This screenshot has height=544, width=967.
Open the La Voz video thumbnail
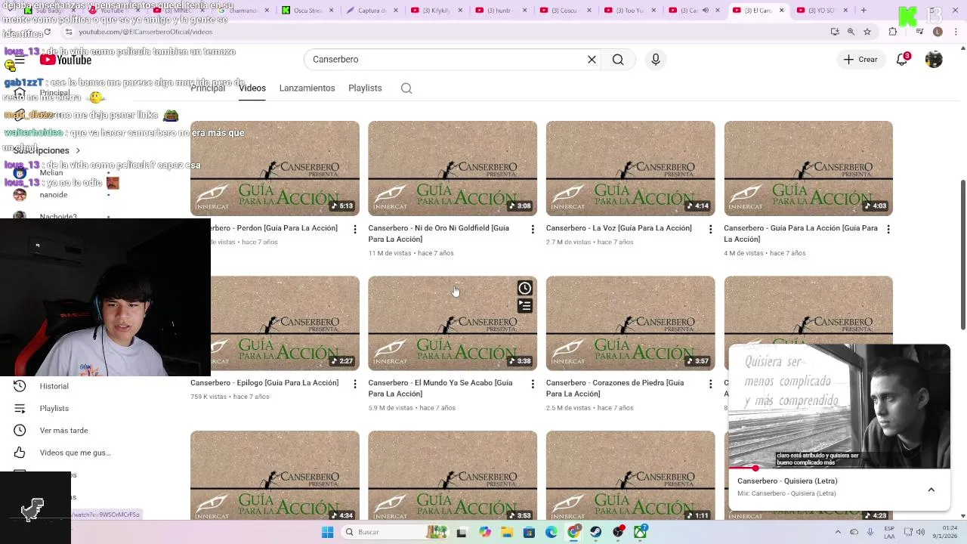pos(630,168)
